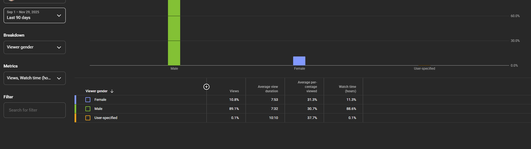The height and width of the screenshot is (149, 531).
Task: Click the blue Female bar in chart
Action: click(299, 61)
